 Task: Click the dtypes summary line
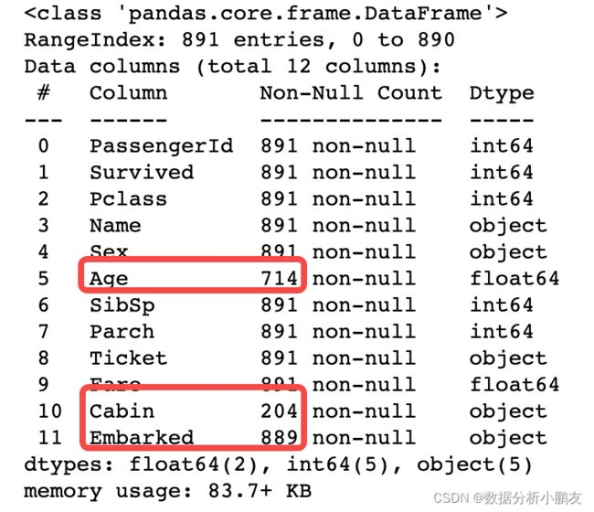point(279,465)
